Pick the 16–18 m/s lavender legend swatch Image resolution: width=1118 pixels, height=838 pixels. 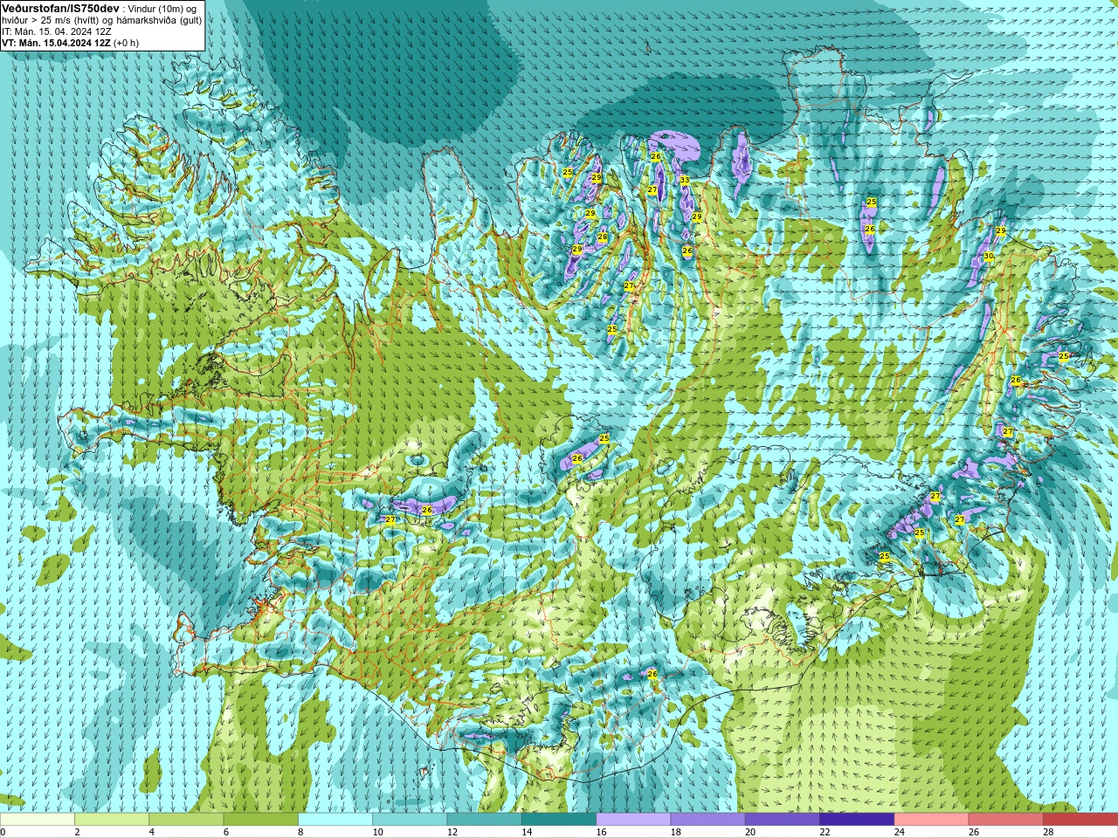point(633,820)
